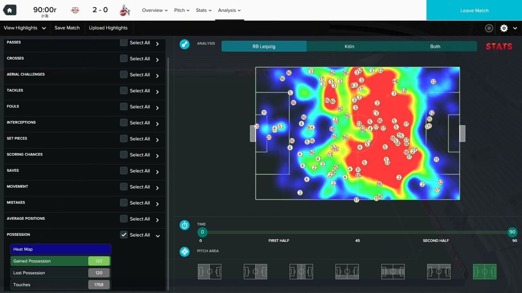This screenshot has width=522, height=293.
Task: Click the Save Match button
Action: point(67,28)
